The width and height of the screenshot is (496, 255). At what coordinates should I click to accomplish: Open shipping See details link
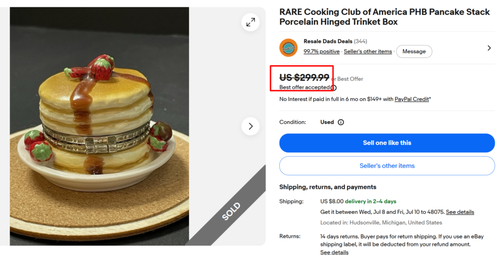(460, 212)
